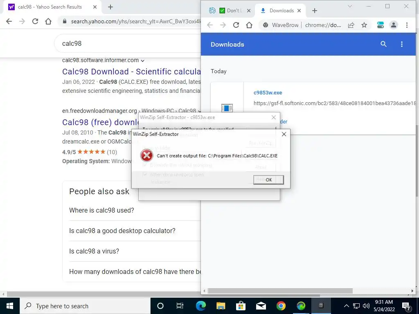Open network status tray icon
The height and width of the screenshot is (314, 419).
click(x=356, y=306)
